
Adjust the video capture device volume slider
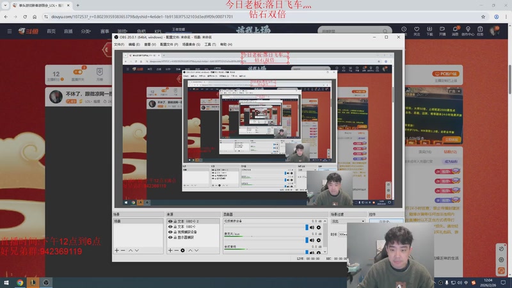click(307, 227)
